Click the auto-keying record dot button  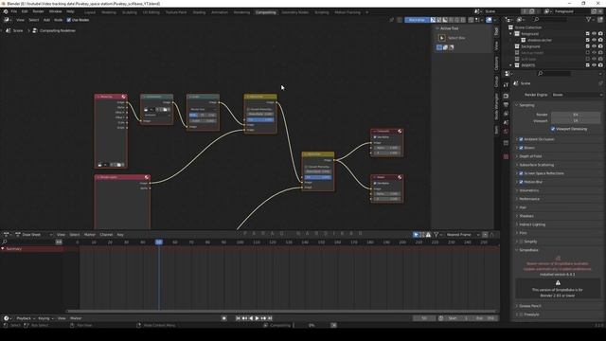tap(224, 318)
